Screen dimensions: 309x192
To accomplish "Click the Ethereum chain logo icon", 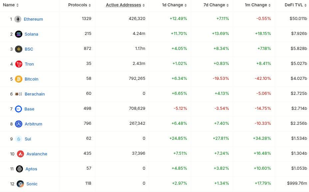I will pyautogui.click(x=18, y=19).
